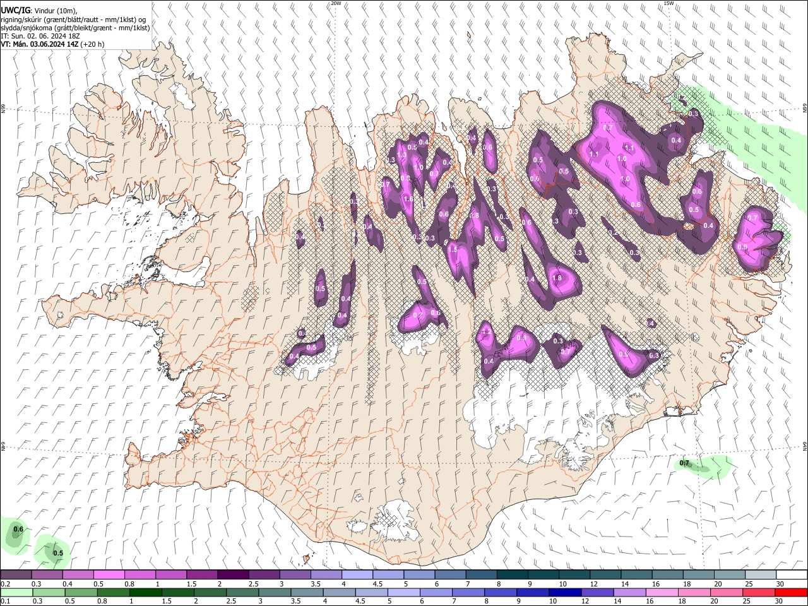Click rain legend swatch between 0.5 and 0.8

tap(81, 593)
